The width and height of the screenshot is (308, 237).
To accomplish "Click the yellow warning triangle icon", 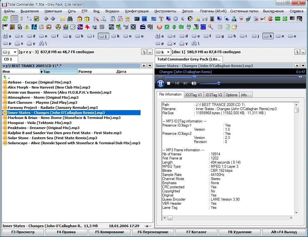I will [x=27, y=27].
